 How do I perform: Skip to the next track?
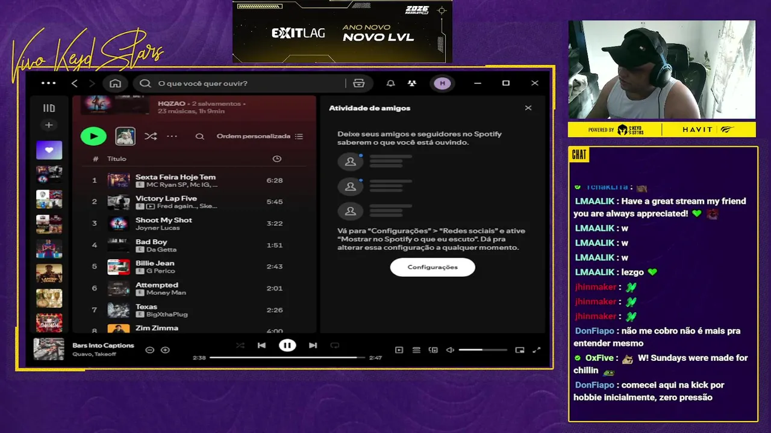click(313, 345)
